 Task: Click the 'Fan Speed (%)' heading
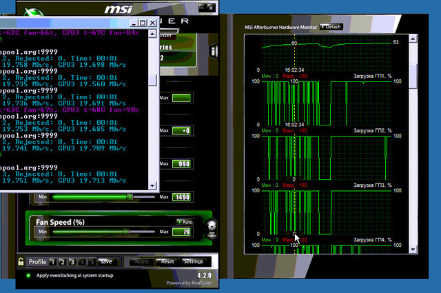pyautogui.click(x=60, y=223)
